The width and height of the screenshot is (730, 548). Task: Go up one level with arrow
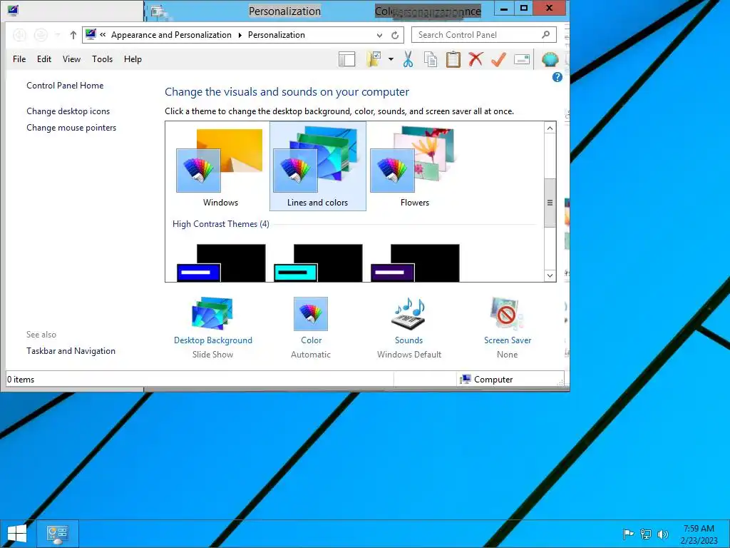click(73, 35)
